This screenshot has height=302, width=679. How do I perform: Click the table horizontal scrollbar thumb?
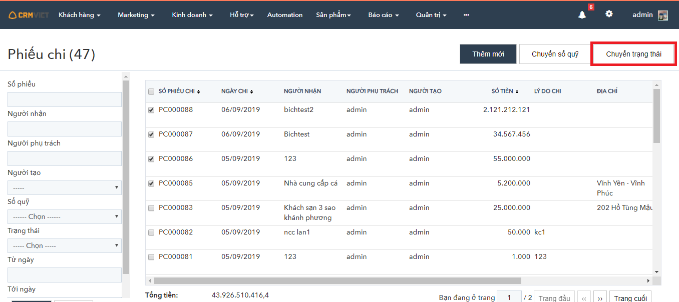coord(337,280)
